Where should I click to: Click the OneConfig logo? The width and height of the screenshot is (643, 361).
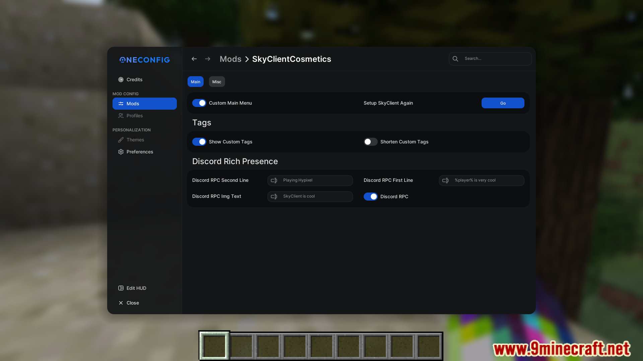[145, 60]
